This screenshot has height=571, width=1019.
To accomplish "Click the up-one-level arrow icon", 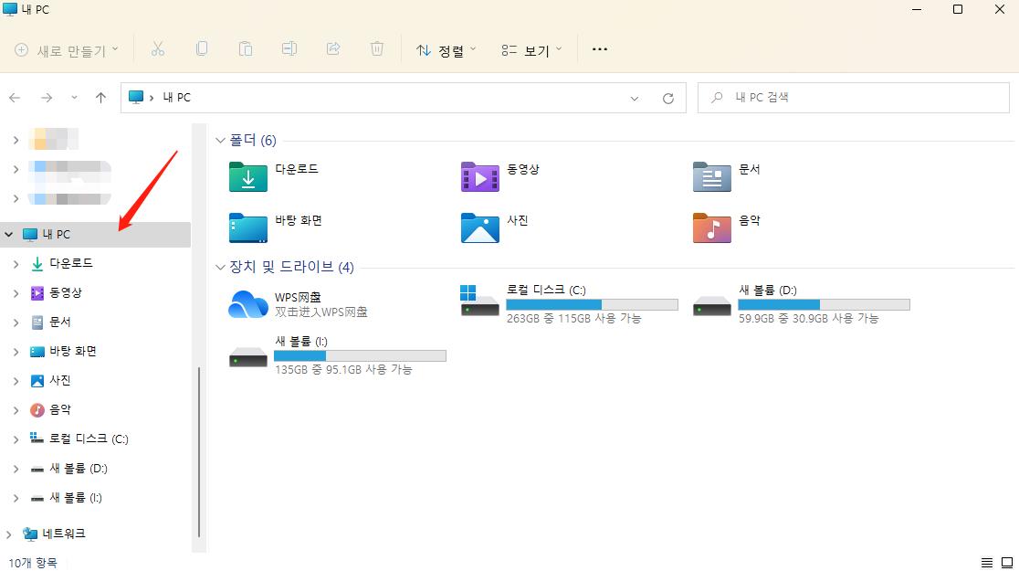I will point(100,97).
